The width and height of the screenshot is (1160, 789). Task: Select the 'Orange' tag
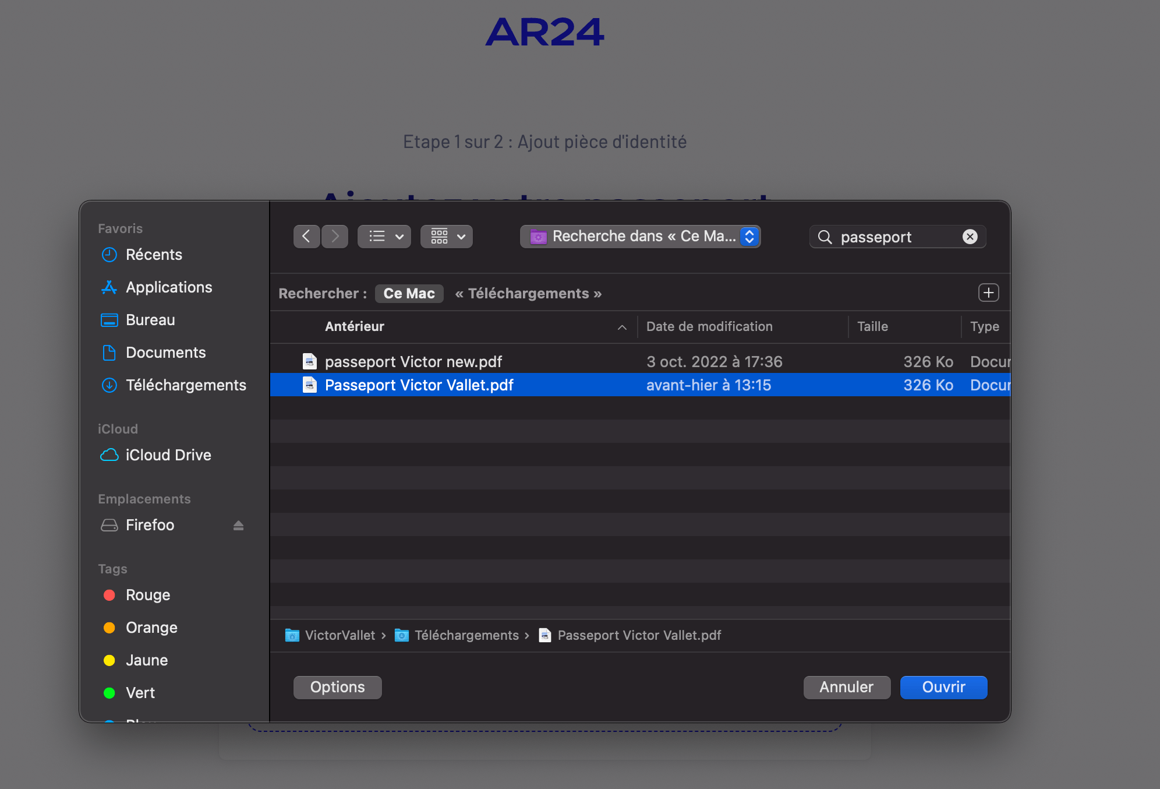click(x=151, y=628)
